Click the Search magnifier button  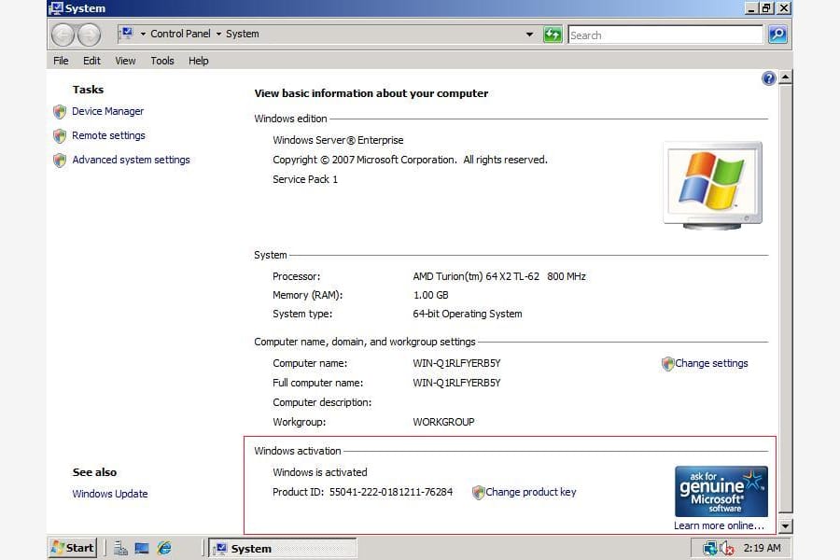pos(777,35)
